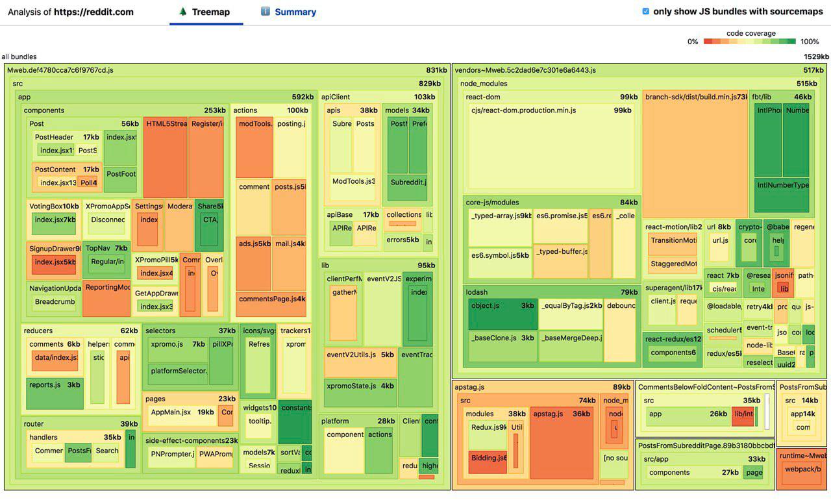Screen dimensions: 831x500
Task: Click the Bidding.js block in apstag modules
Action: 488,462
